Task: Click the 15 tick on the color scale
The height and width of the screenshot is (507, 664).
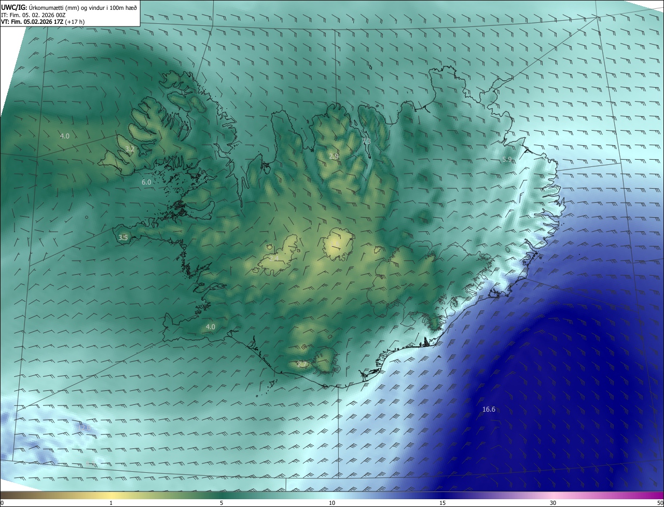Action: click(x=442, y=503)
